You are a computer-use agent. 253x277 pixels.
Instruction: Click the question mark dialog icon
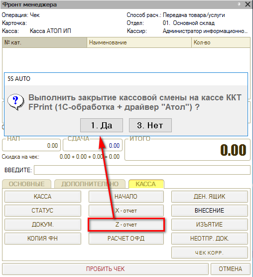click(16, 102)
